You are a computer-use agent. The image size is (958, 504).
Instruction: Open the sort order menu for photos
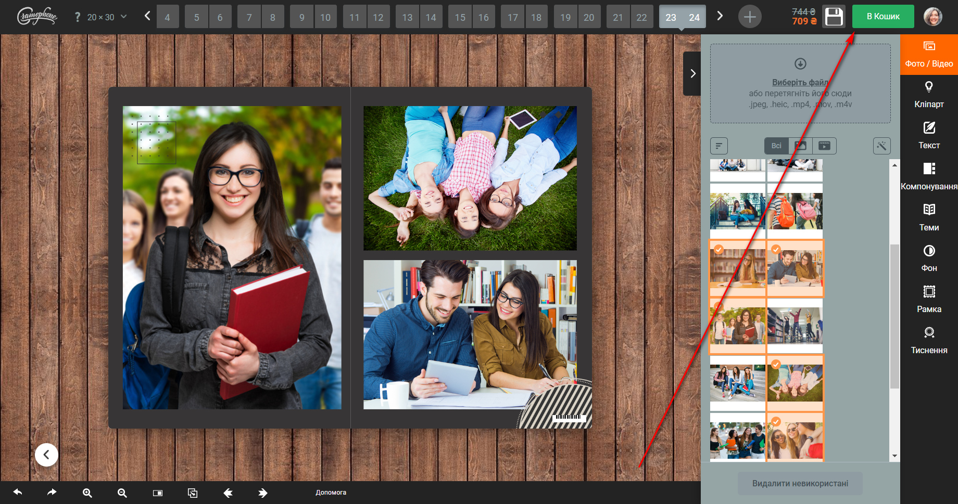719,146
